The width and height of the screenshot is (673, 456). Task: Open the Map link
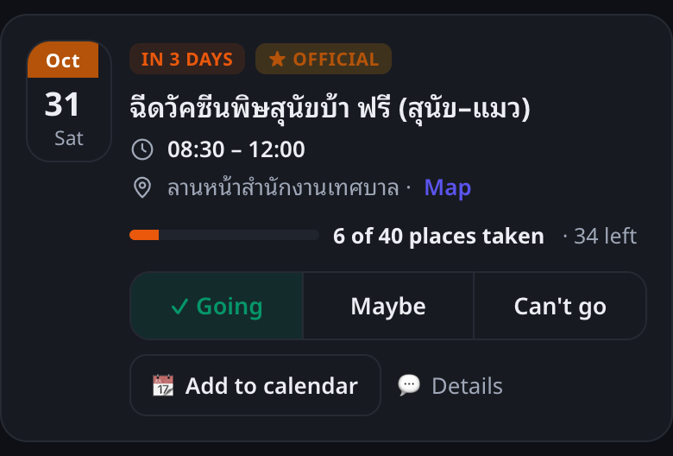447,187
